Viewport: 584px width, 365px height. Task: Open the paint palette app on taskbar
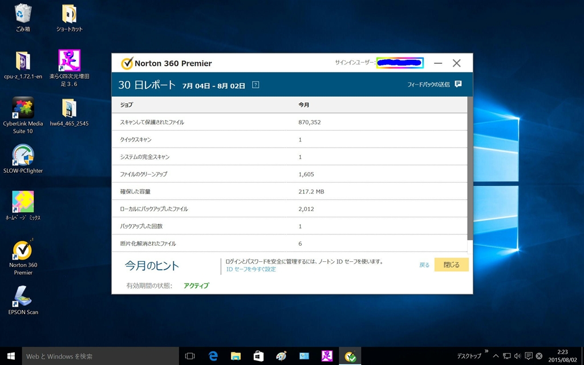[x=281, y=356]
